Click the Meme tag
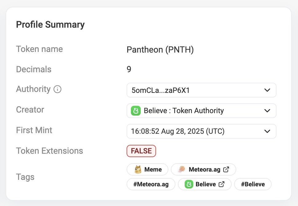Screen dimensions: 298x206 point(147,169)
